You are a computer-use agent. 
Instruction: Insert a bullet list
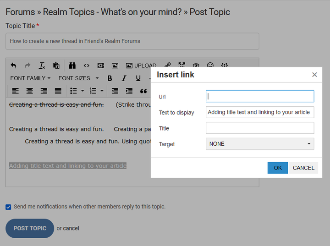[x=73, y=91]
